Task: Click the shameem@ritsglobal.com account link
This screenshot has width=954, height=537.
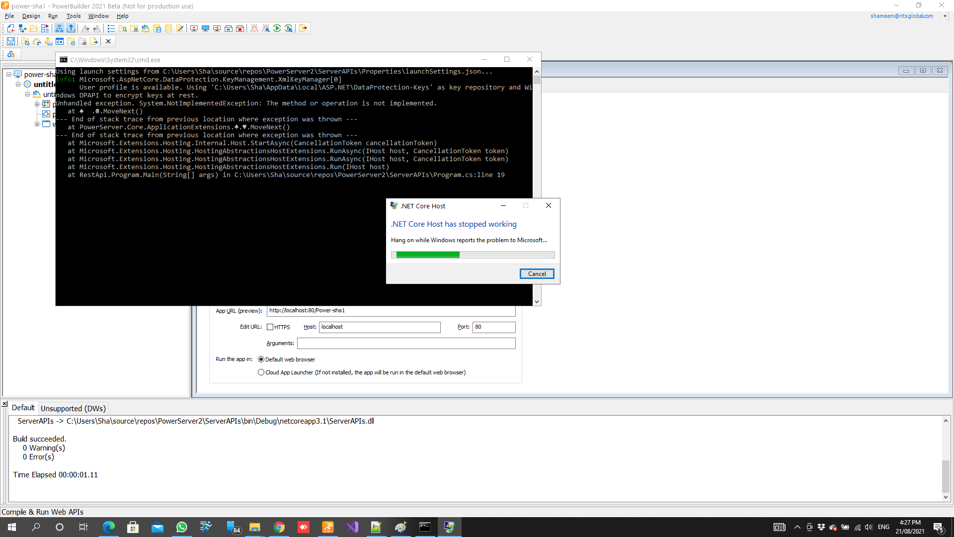Action: point(901,16)
